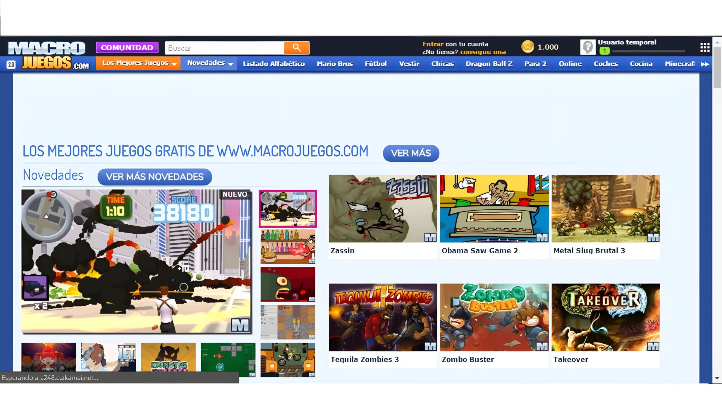Expand the Los Mejores Juegos dropdown

138,63
